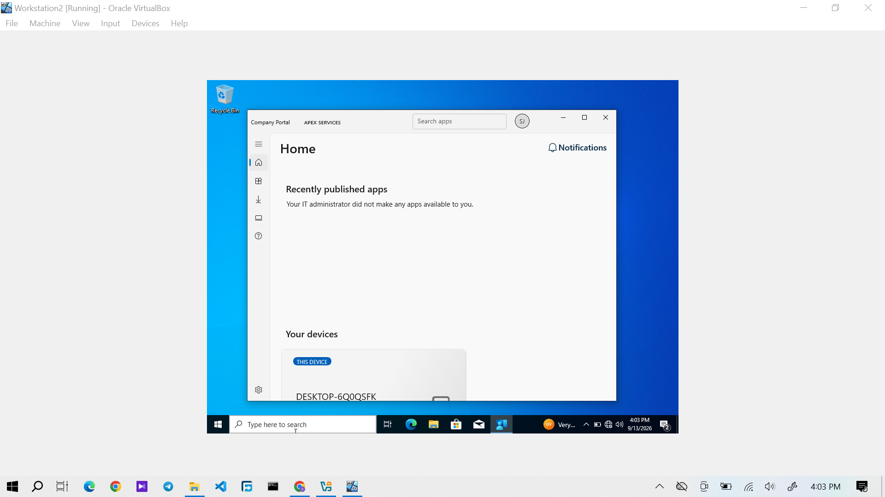Open VirtualBox VM icon on host taskbar
This screenshot has width=885, height=497.
(352, 486)
